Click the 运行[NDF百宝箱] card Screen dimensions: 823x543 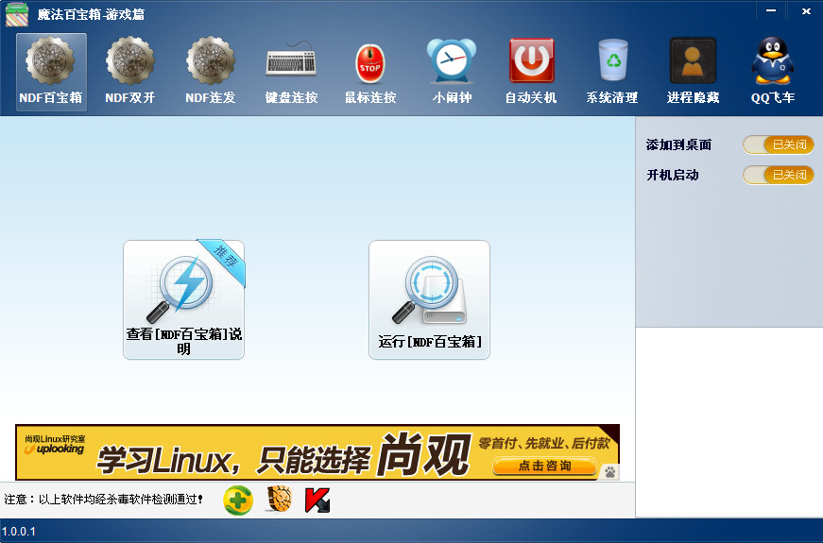pyautogui.click(x=429, y=299)
